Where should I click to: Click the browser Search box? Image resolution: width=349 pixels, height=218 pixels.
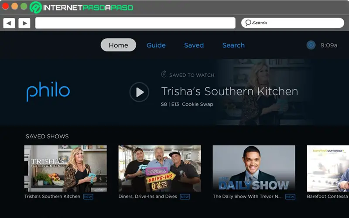click(293, 23)
